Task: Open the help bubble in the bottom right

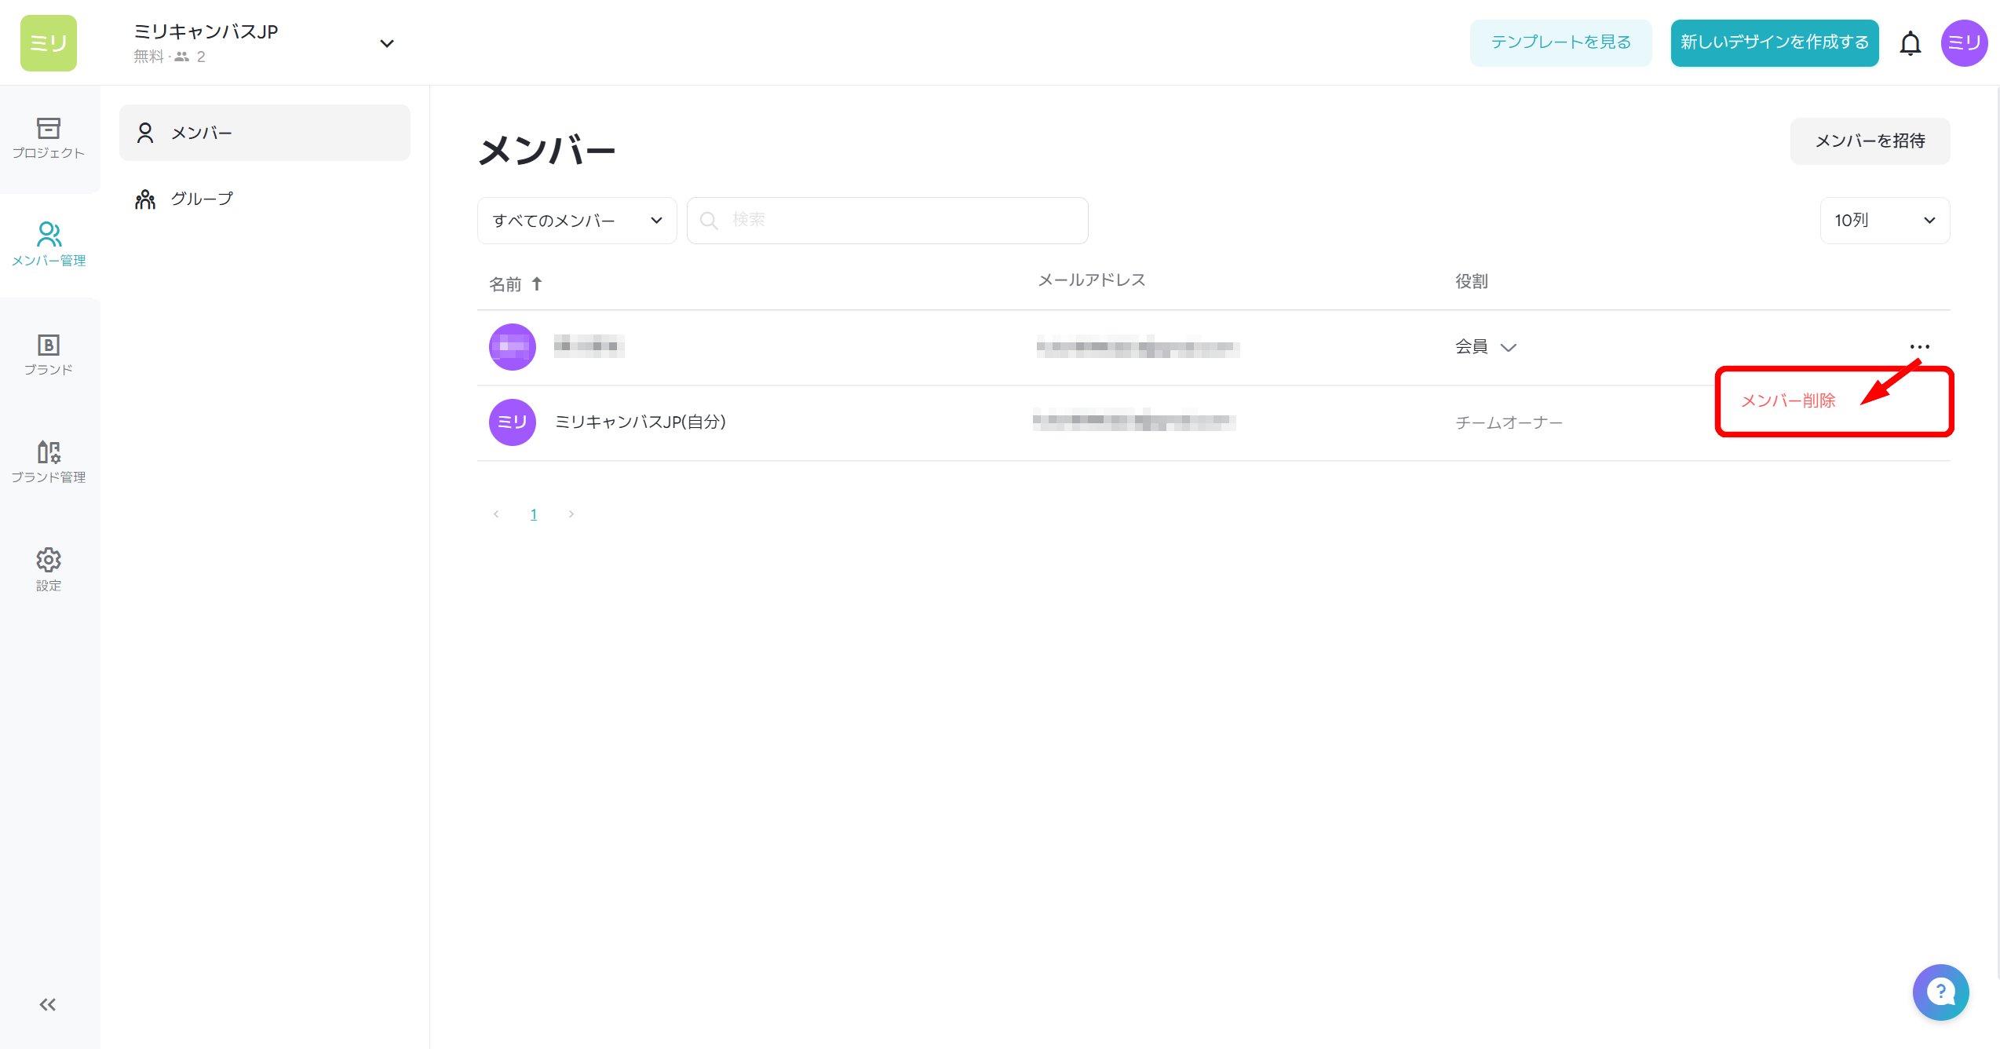Action: point(1941,992)
